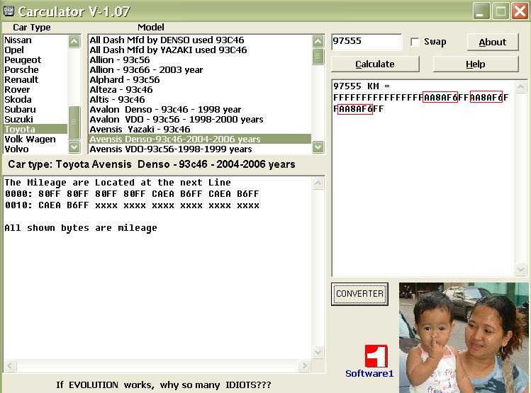Click the Model list down arrow
Viewport: 531px width, 393px height.
(318, 147)
